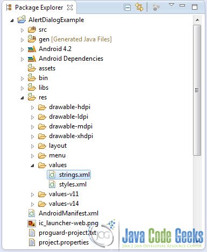Click the libs folder icon
Image resolution: width=207 pixels, height=252 pixels.
[x=32, y=88]
